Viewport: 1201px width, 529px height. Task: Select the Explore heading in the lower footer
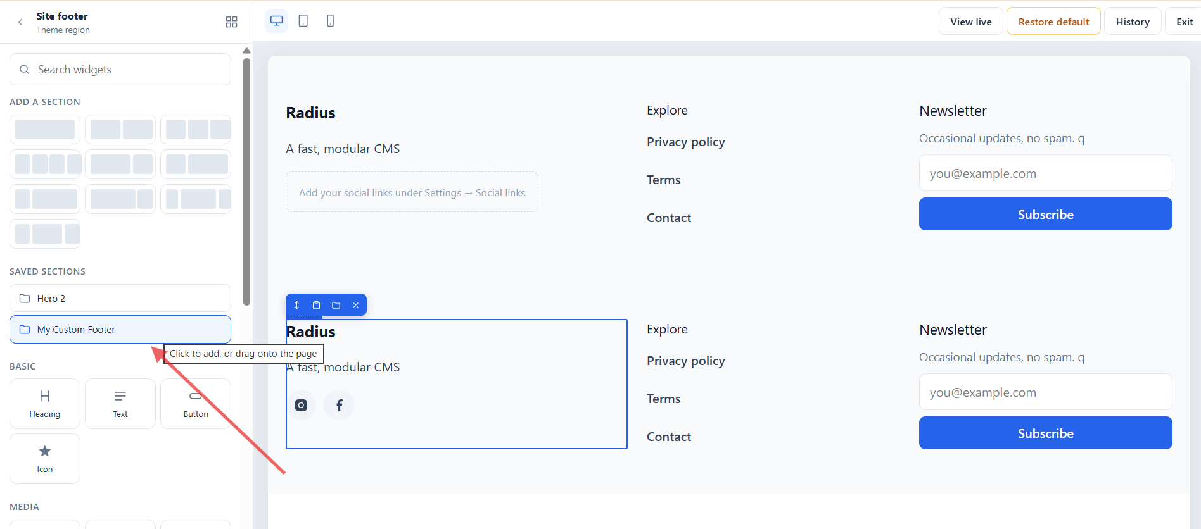point(667,329)
